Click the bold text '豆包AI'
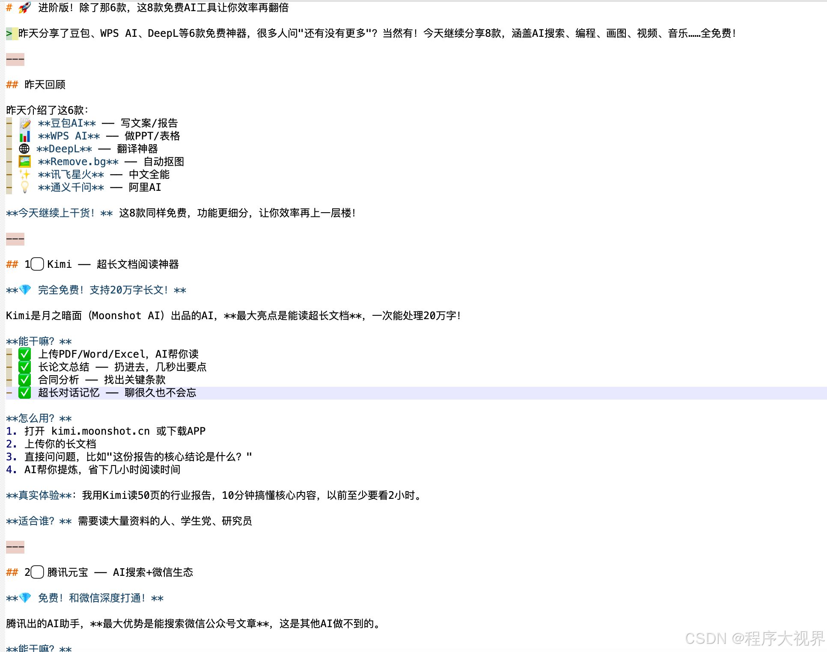 pyautogui.click(x=67, y=123)
